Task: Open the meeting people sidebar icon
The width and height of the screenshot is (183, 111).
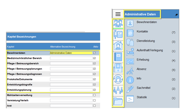Action: tap(118, 90)
